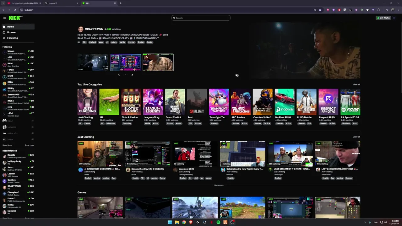The image size is (402, 226).
Task: Open Rexzilla in Recommended list
Action: click(x=18, y=156)
